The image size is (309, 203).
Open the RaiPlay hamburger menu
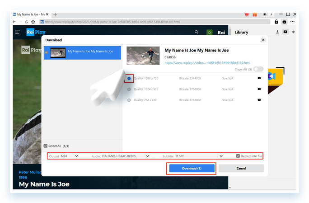tap(17, 32)
